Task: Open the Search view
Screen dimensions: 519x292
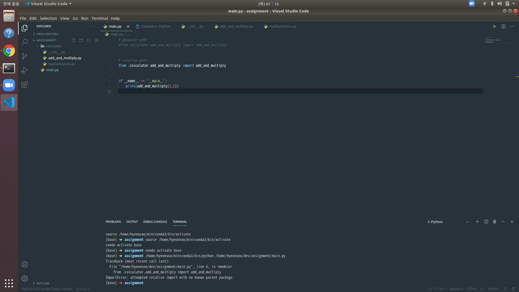Action: point(25,42)
